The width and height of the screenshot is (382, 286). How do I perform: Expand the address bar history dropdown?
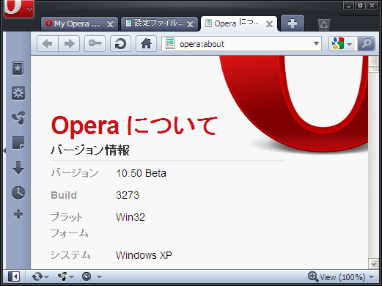tap(316, 44)
